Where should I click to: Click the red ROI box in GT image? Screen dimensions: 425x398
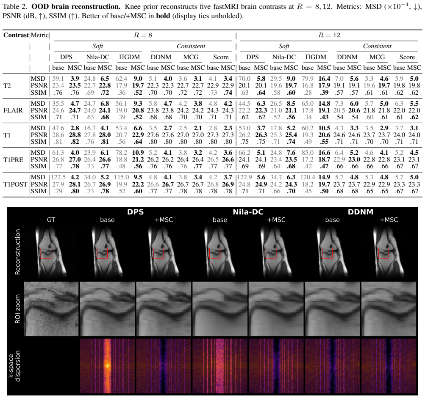point(46,253)
